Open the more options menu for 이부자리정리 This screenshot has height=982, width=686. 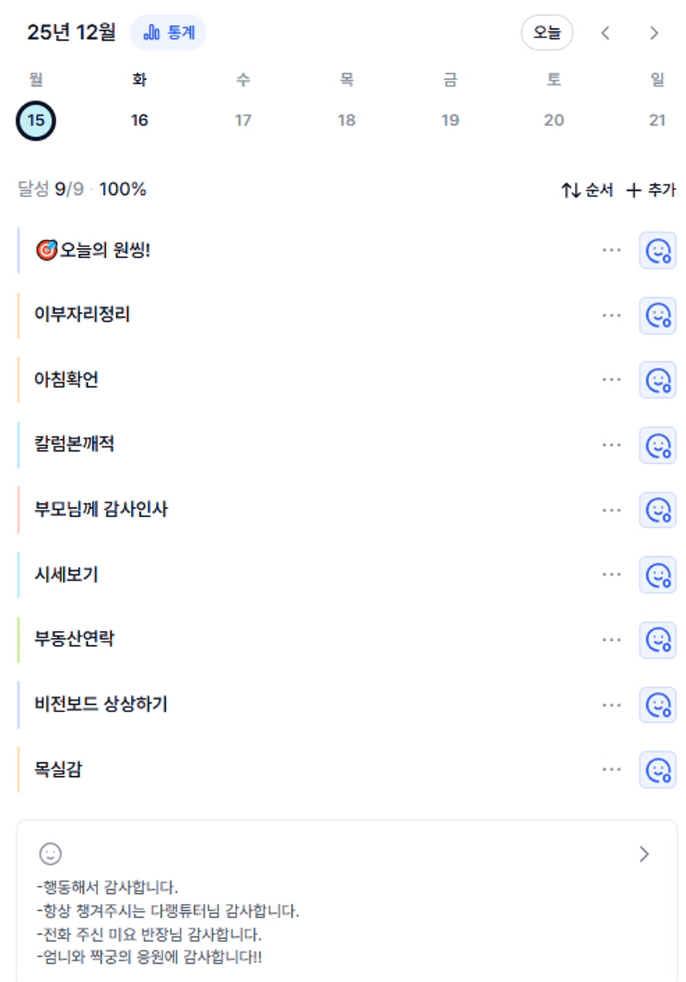(x=611, y=315)
